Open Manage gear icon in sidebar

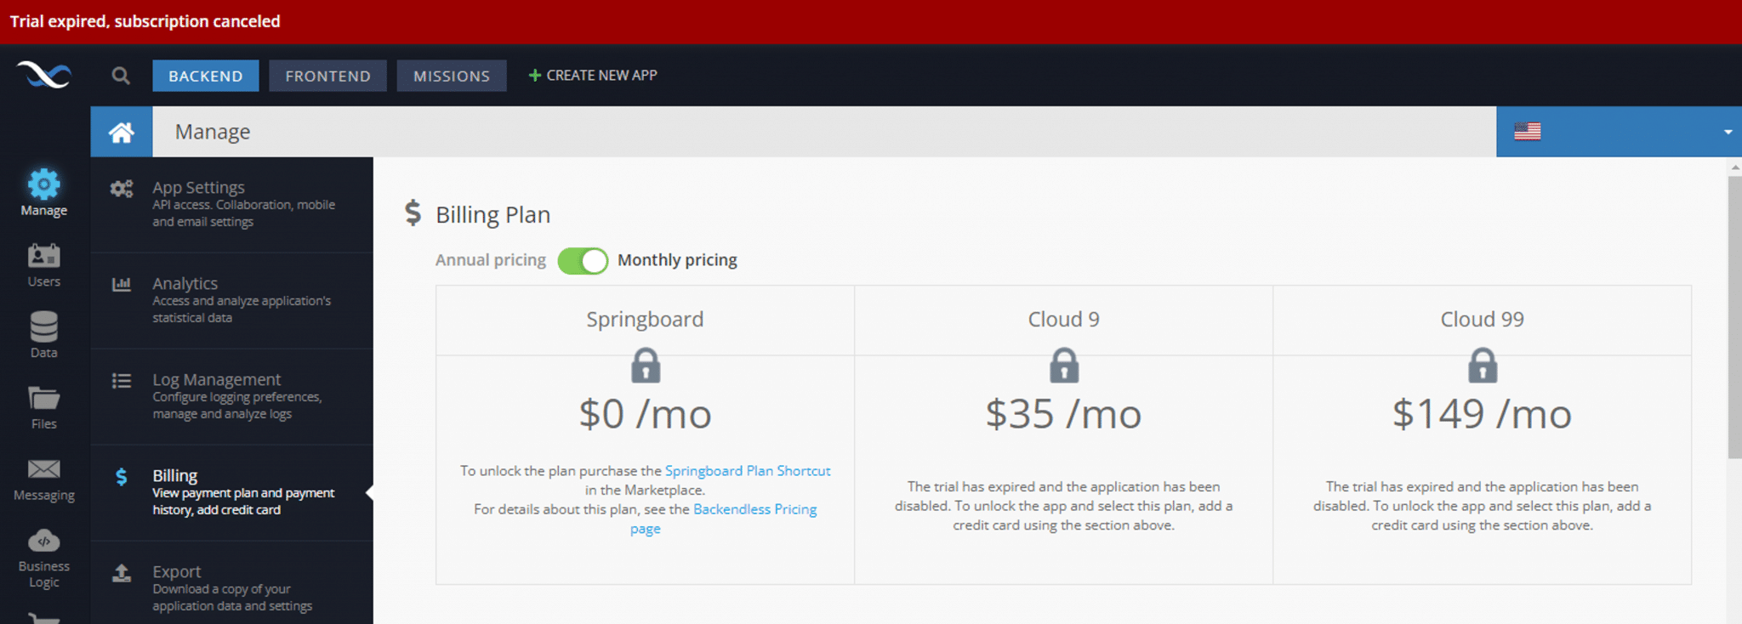tap(44, 184)
